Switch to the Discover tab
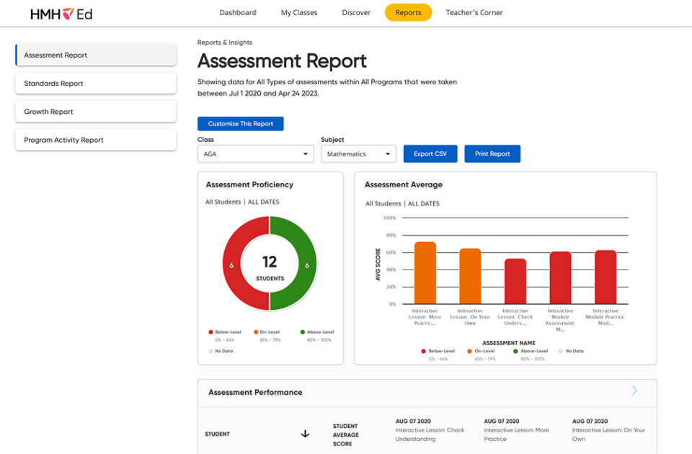Viewport: 692px width, 454px height. [x=356, y=13]
